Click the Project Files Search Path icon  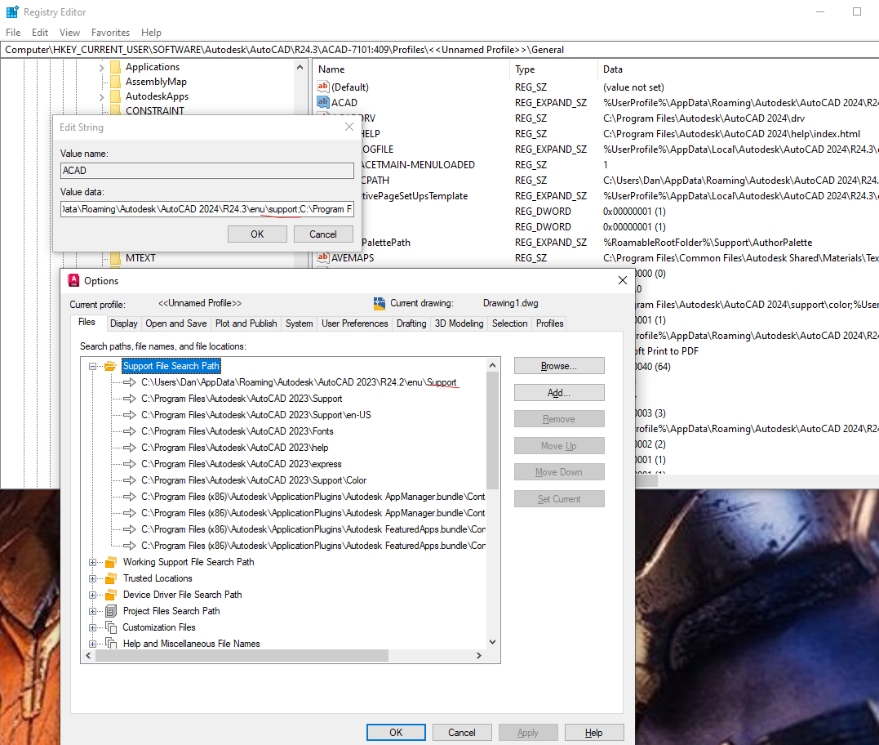pos(111,611)
